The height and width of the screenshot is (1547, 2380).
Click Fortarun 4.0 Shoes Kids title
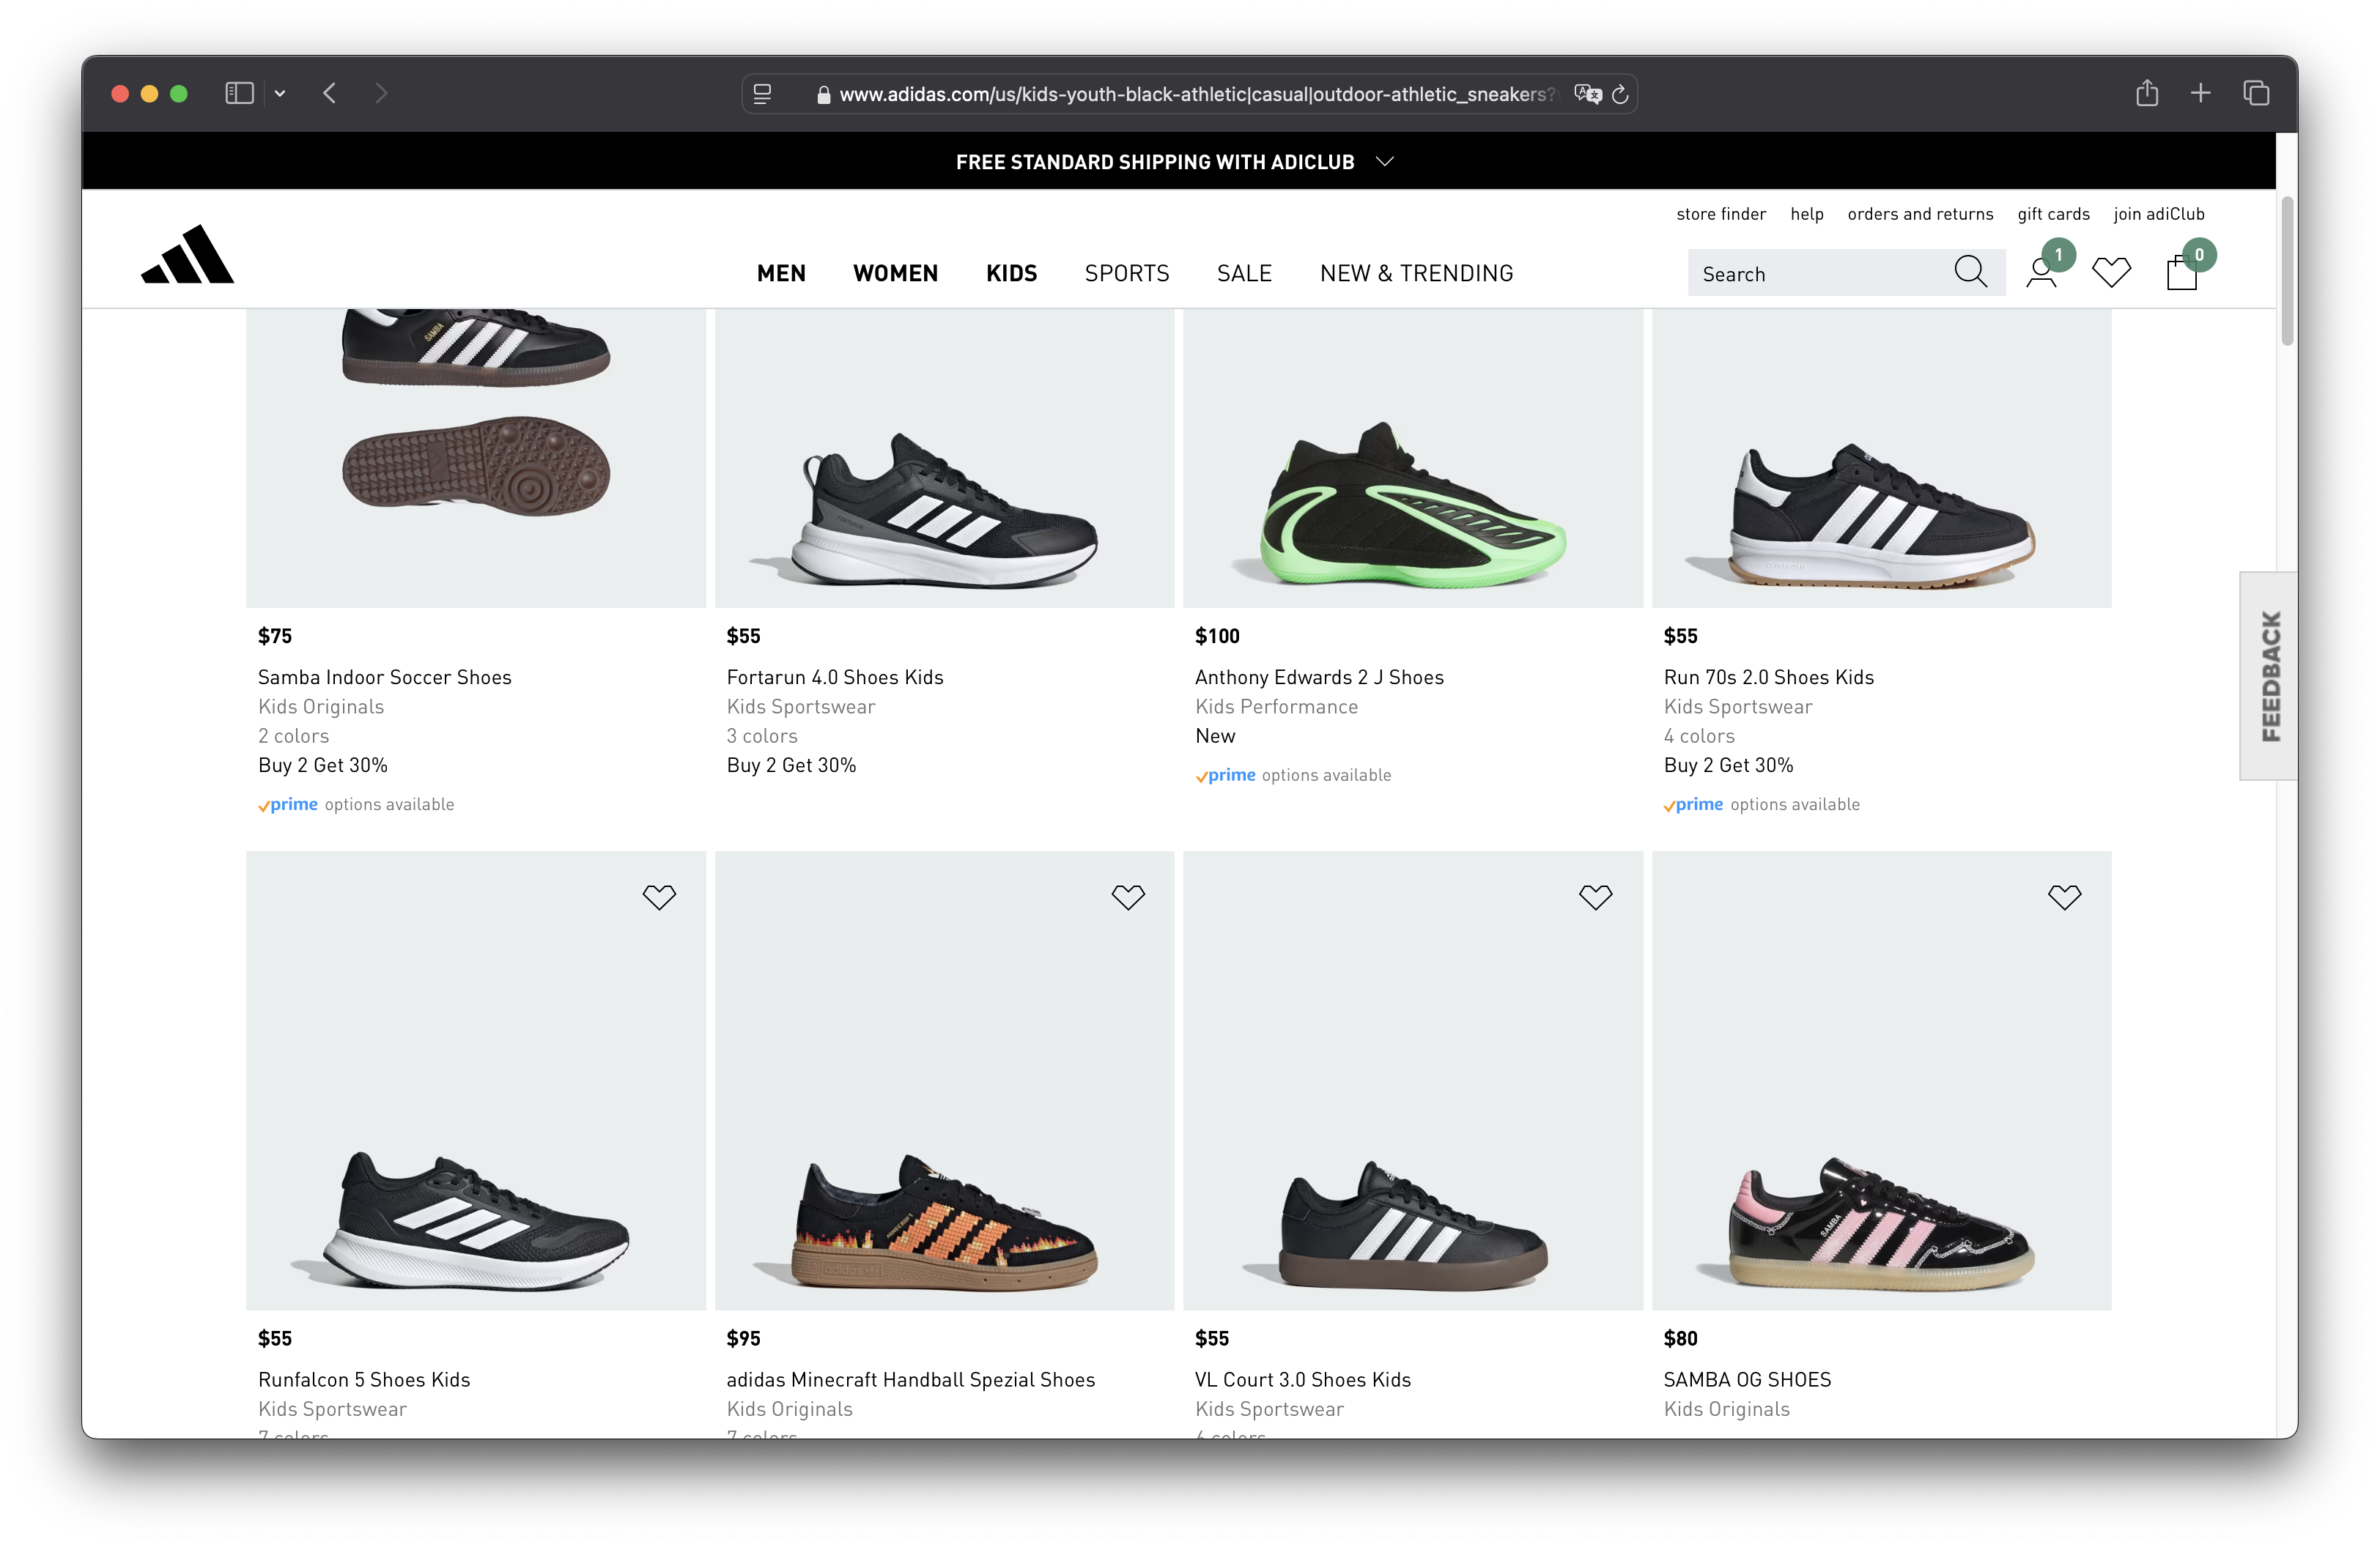click(834, 677)
